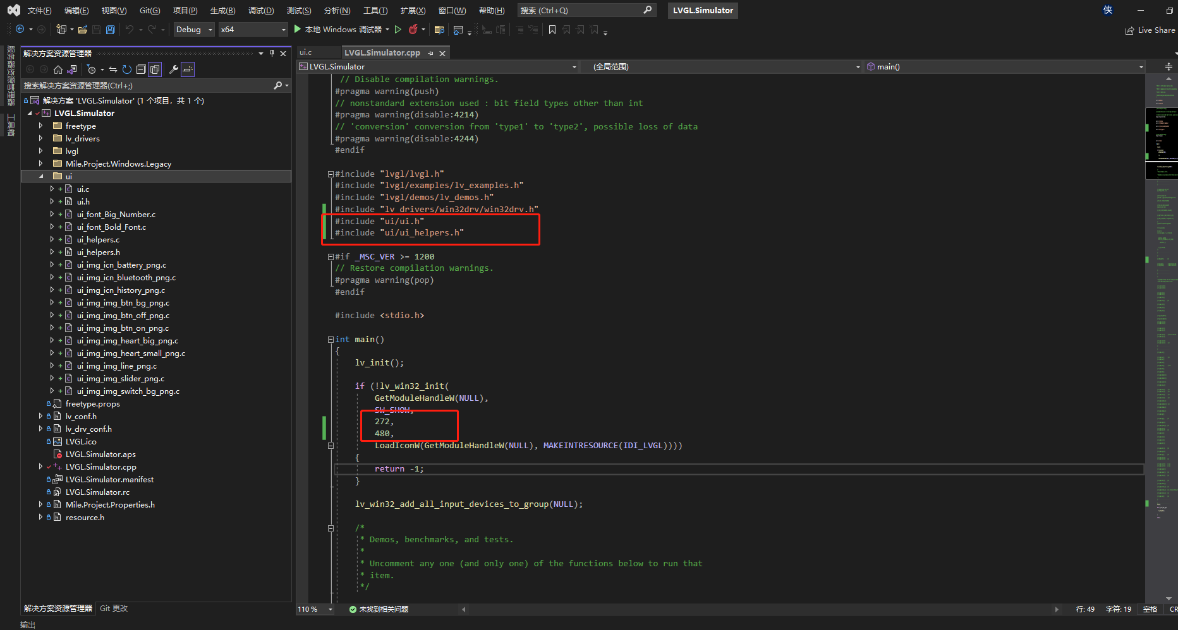
Task: Open the debugger target dropdown arrow
Action: (387, 29)
